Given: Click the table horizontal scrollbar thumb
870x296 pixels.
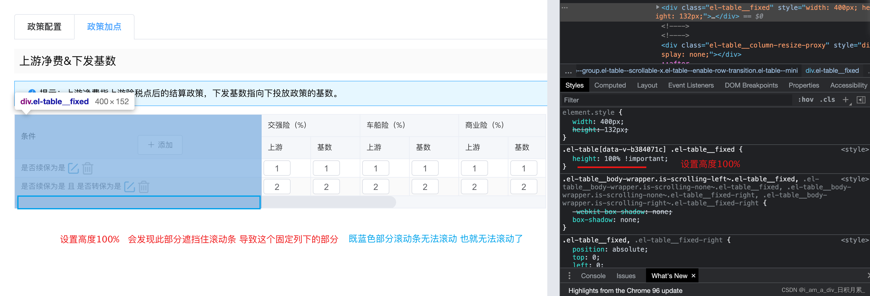Looking at the screenshot, I should point(328,202).
